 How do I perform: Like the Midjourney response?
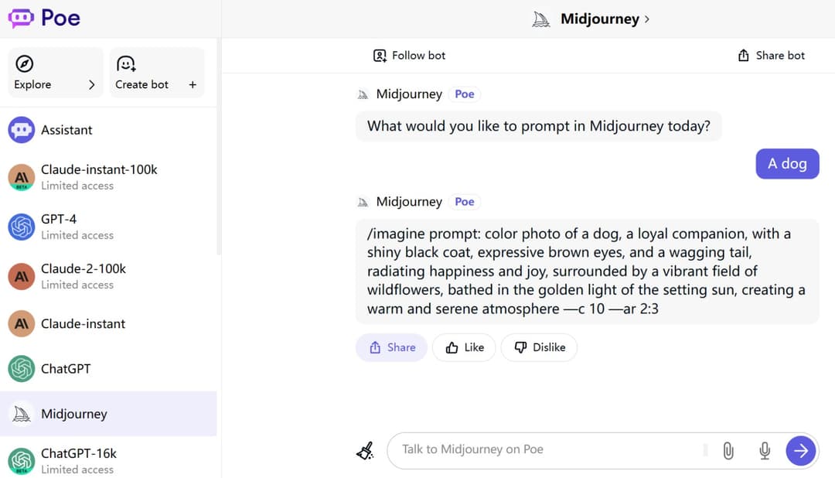pyautogui.click(x=465, y=347)
